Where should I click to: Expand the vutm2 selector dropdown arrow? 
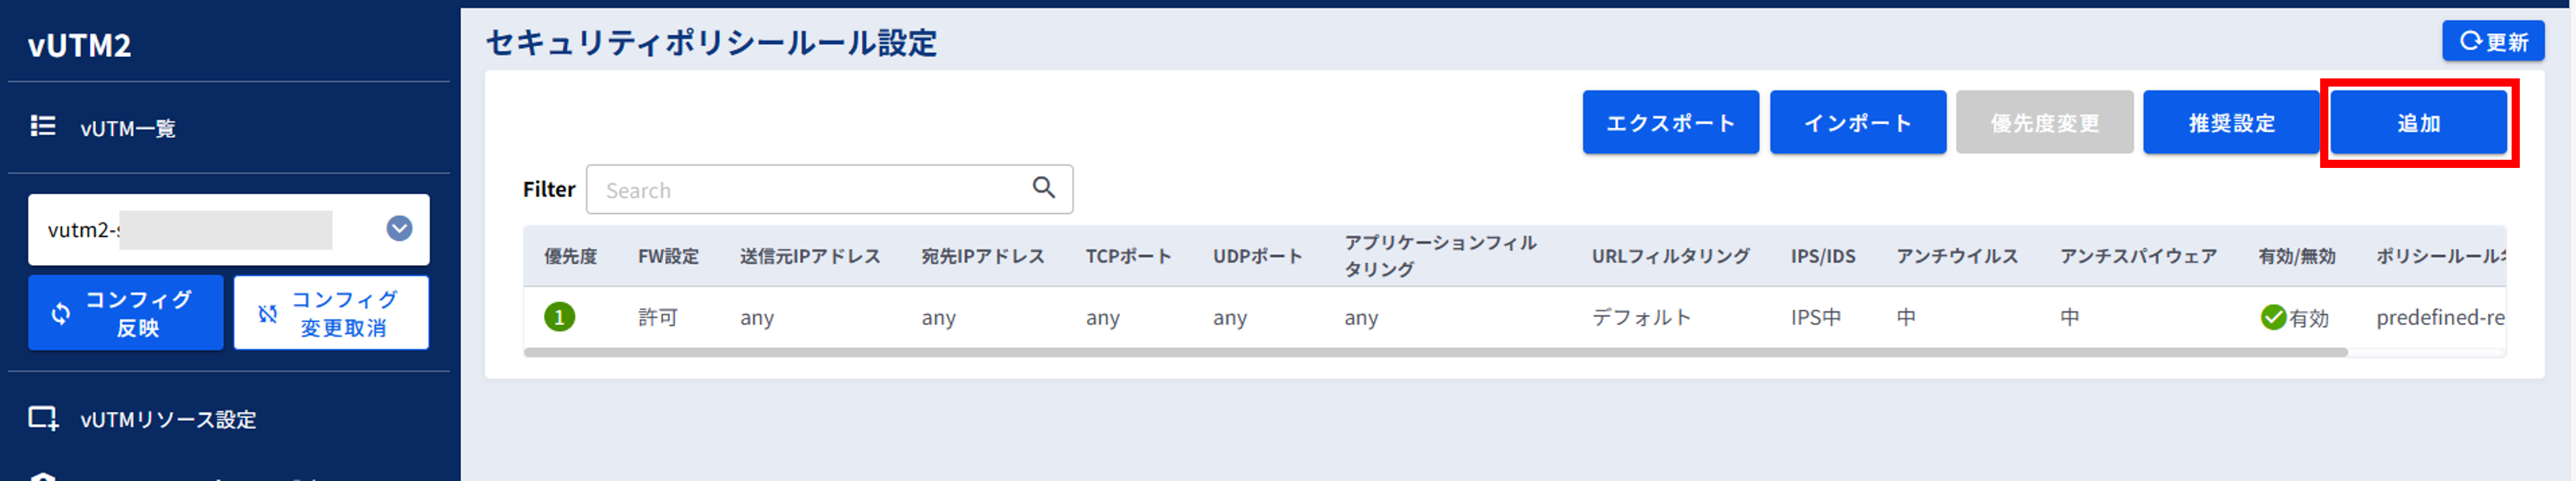399,229
